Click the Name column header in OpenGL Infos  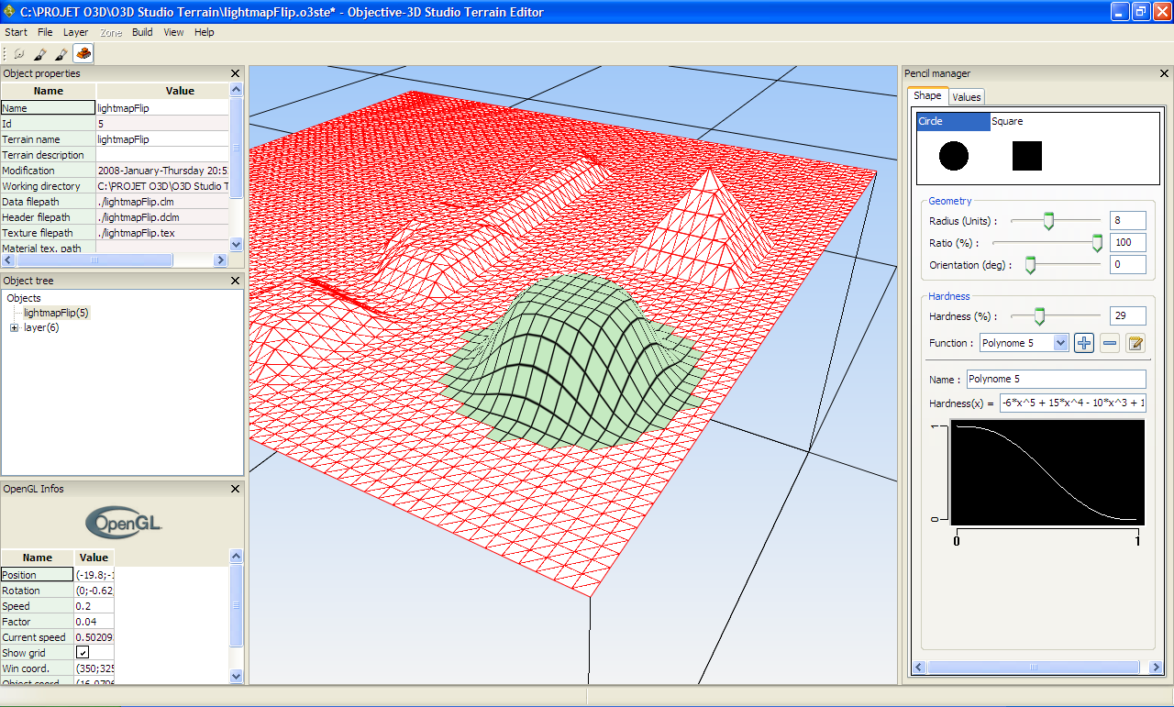coord(38,558)
